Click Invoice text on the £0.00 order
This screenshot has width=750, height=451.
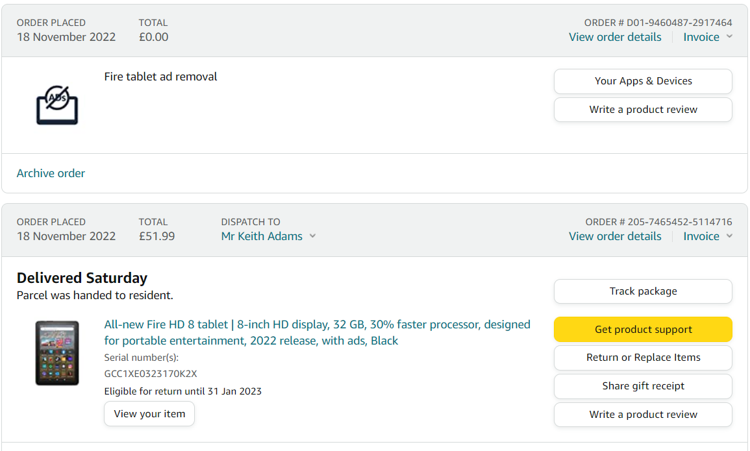[x=701, y=37]
